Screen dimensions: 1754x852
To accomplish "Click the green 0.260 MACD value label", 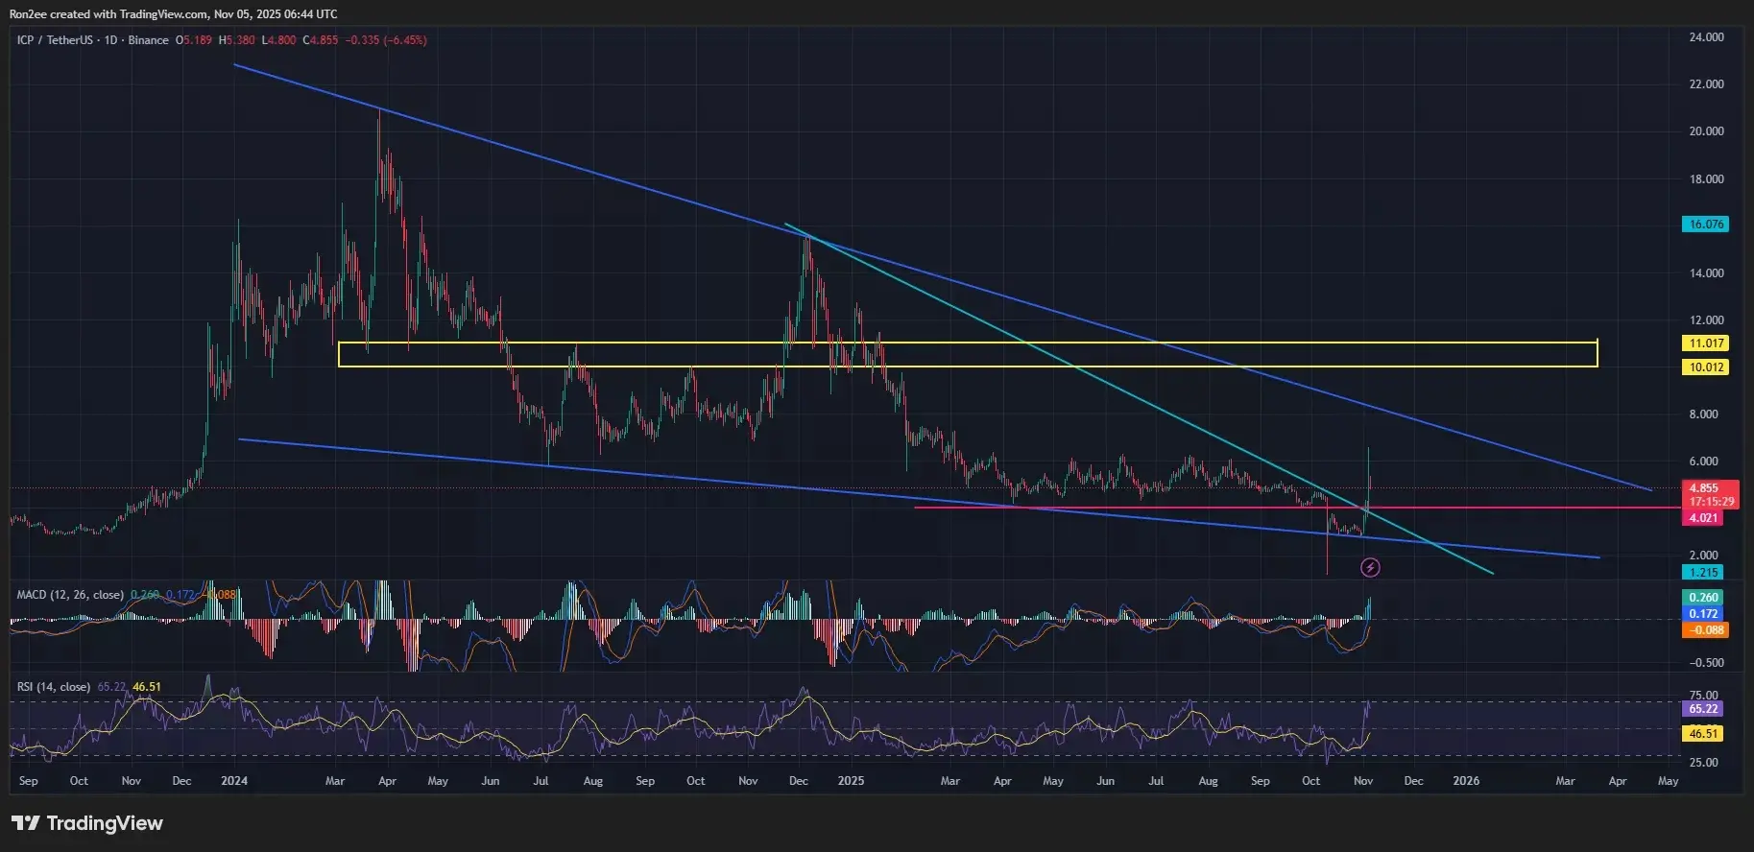I will pos(1703,598).
